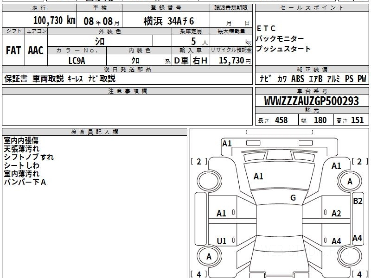Select the カワ equipment entry
The image size is (371, 278).
[x=282, y=79]
